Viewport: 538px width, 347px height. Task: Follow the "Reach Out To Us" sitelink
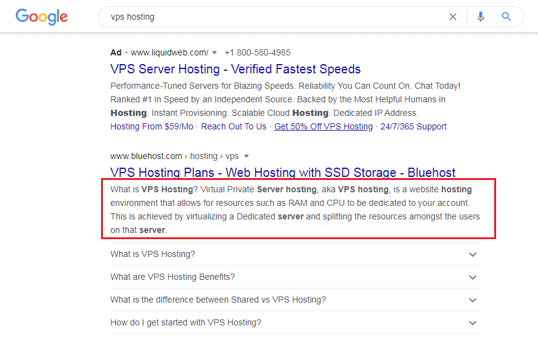(234, 126)
